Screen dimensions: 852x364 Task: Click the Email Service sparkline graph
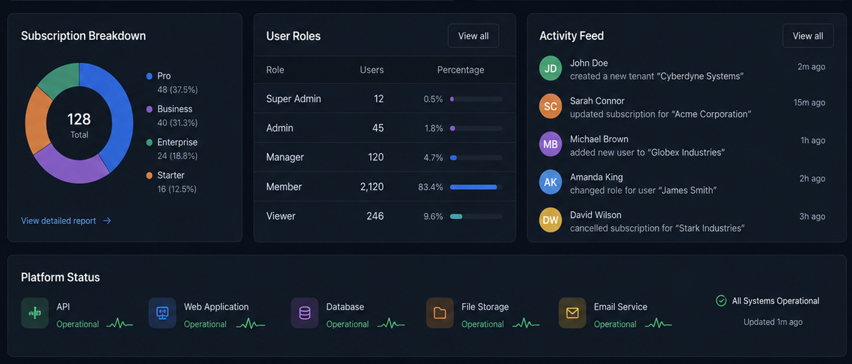pyautogui.click(x=658, y=323)
